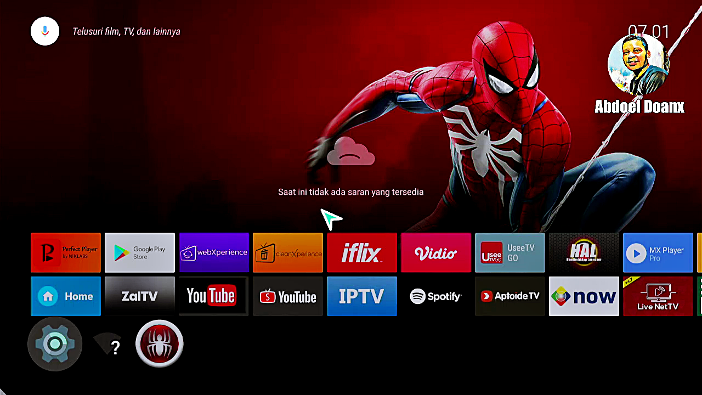Open Smart YouTube tile with red S icon
The width and height of the screenshot is (702, 395).
[288, 296]
